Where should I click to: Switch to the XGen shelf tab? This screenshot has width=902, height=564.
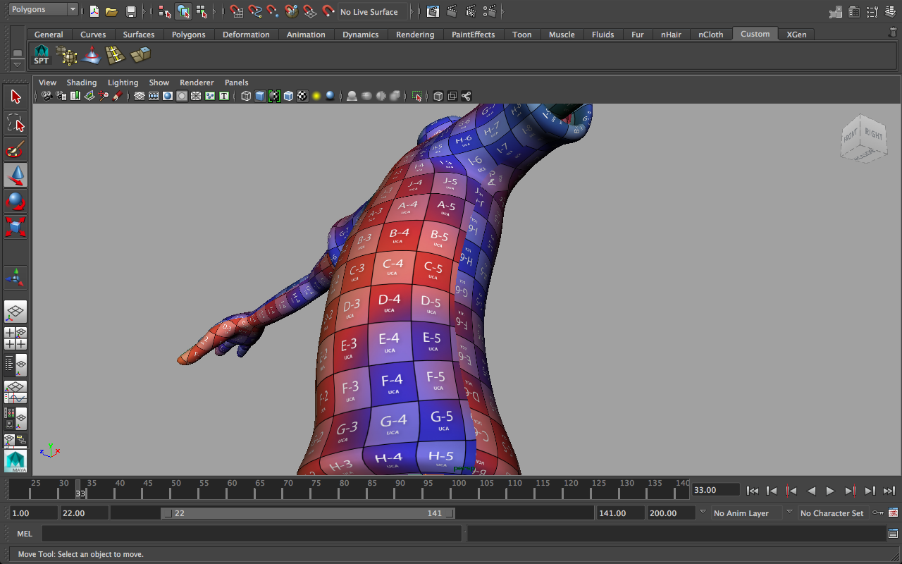click(x=796, y=33)
